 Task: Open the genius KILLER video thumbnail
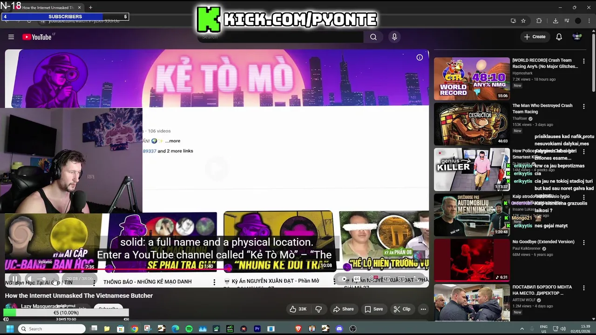pos(472,169)
